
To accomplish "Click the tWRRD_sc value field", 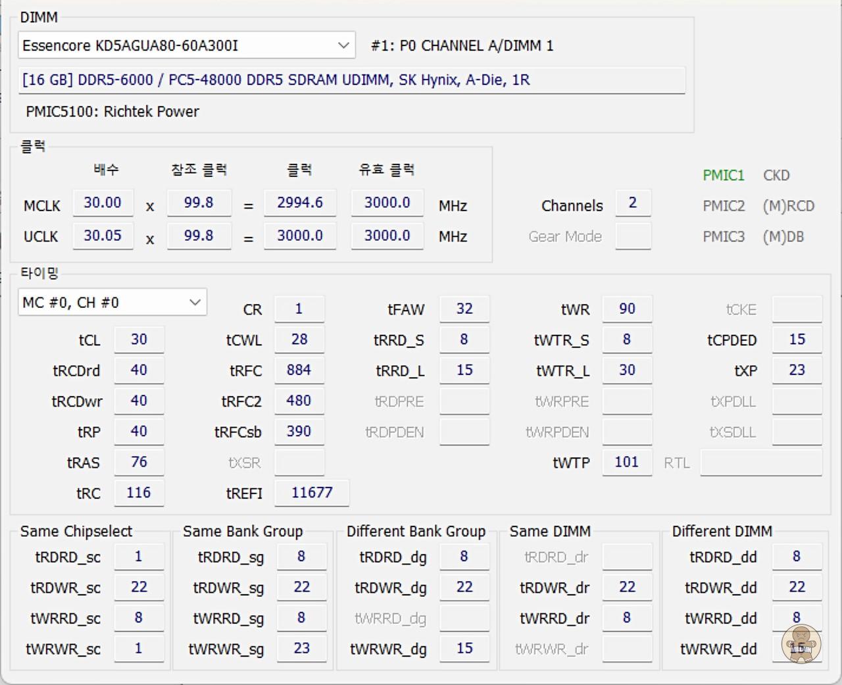I will (x=139, y=619).
